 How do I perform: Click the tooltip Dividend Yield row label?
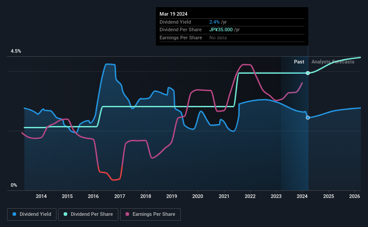point(175,22)
